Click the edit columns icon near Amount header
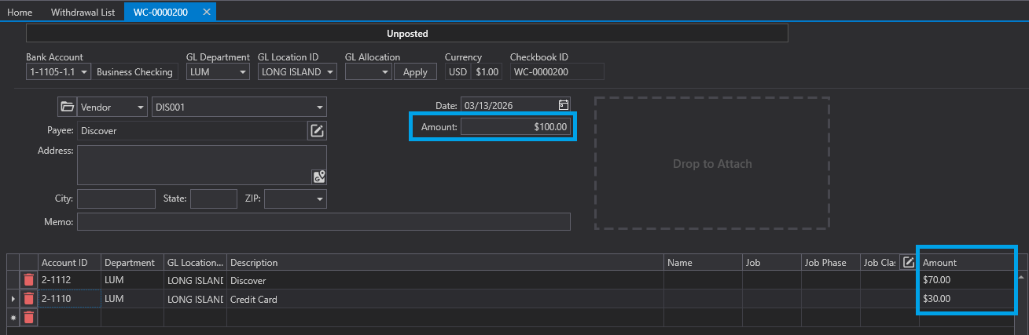1029x335 pixels. (x=909, y=262)
